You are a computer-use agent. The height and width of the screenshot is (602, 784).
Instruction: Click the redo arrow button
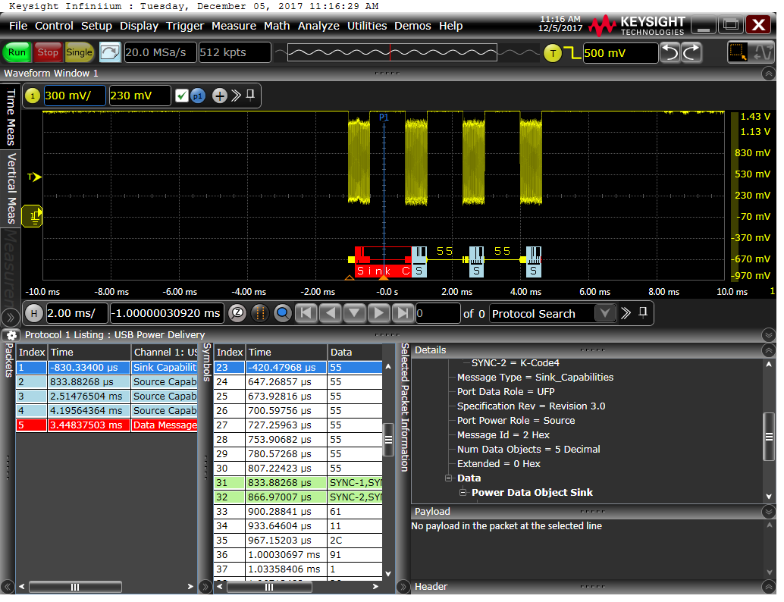tap(691, 52)
